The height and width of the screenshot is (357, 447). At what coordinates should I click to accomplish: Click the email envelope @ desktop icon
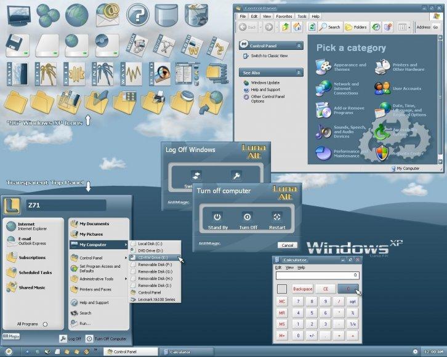[x=108, y=15]
